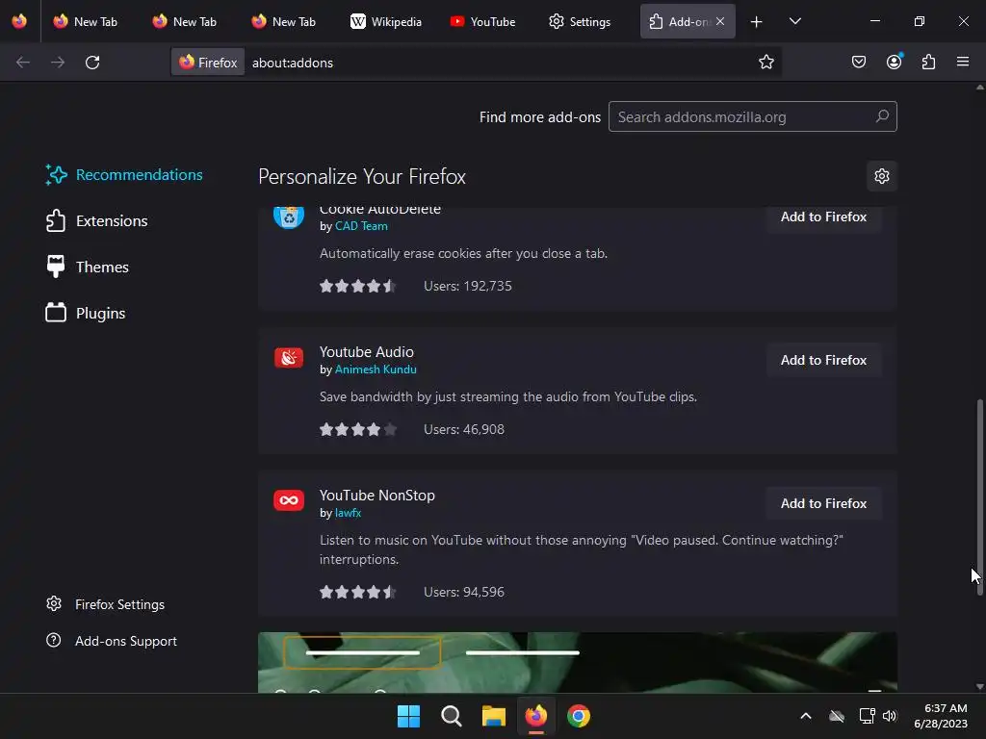The height and width of the screenshot is (739, 986).
Task: Open Themes category in sidebar
Action: pyautogui.click(x=88, y=268)
